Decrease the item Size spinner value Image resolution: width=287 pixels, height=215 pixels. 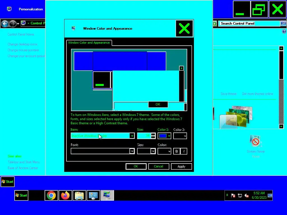pyautogui.click(x=153, y=137)
